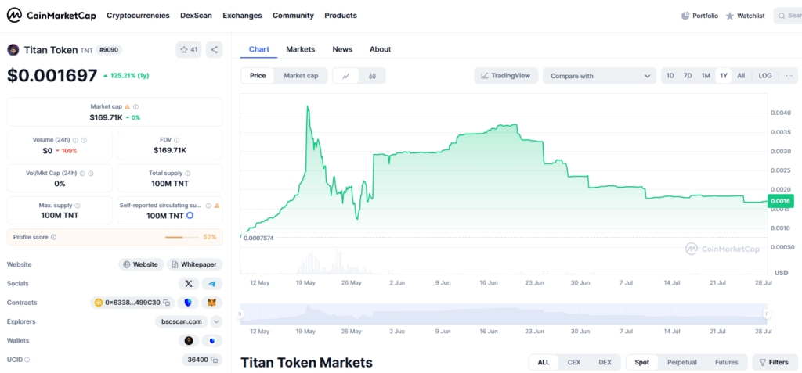The image size is (802, 373).
Task: Open the Website link button
Action: [141, 264]
